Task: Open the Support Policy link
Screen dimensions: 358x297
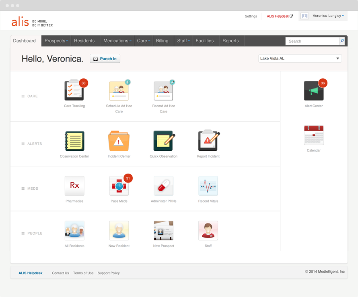Action: click(x=109, y=273)
